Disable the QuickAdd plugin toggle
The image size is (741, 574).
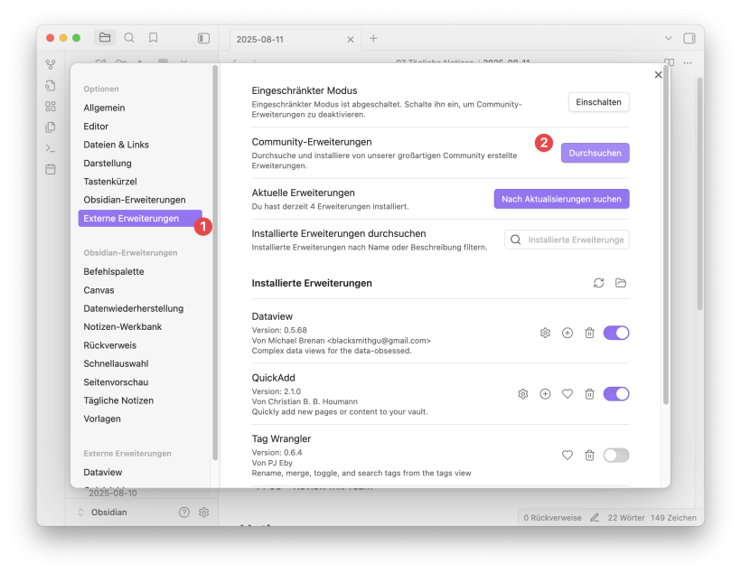coord(616,394)
